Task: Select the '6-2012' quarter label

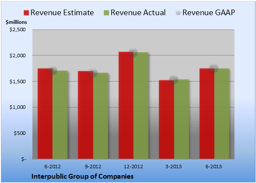Action: pos(53,167)
